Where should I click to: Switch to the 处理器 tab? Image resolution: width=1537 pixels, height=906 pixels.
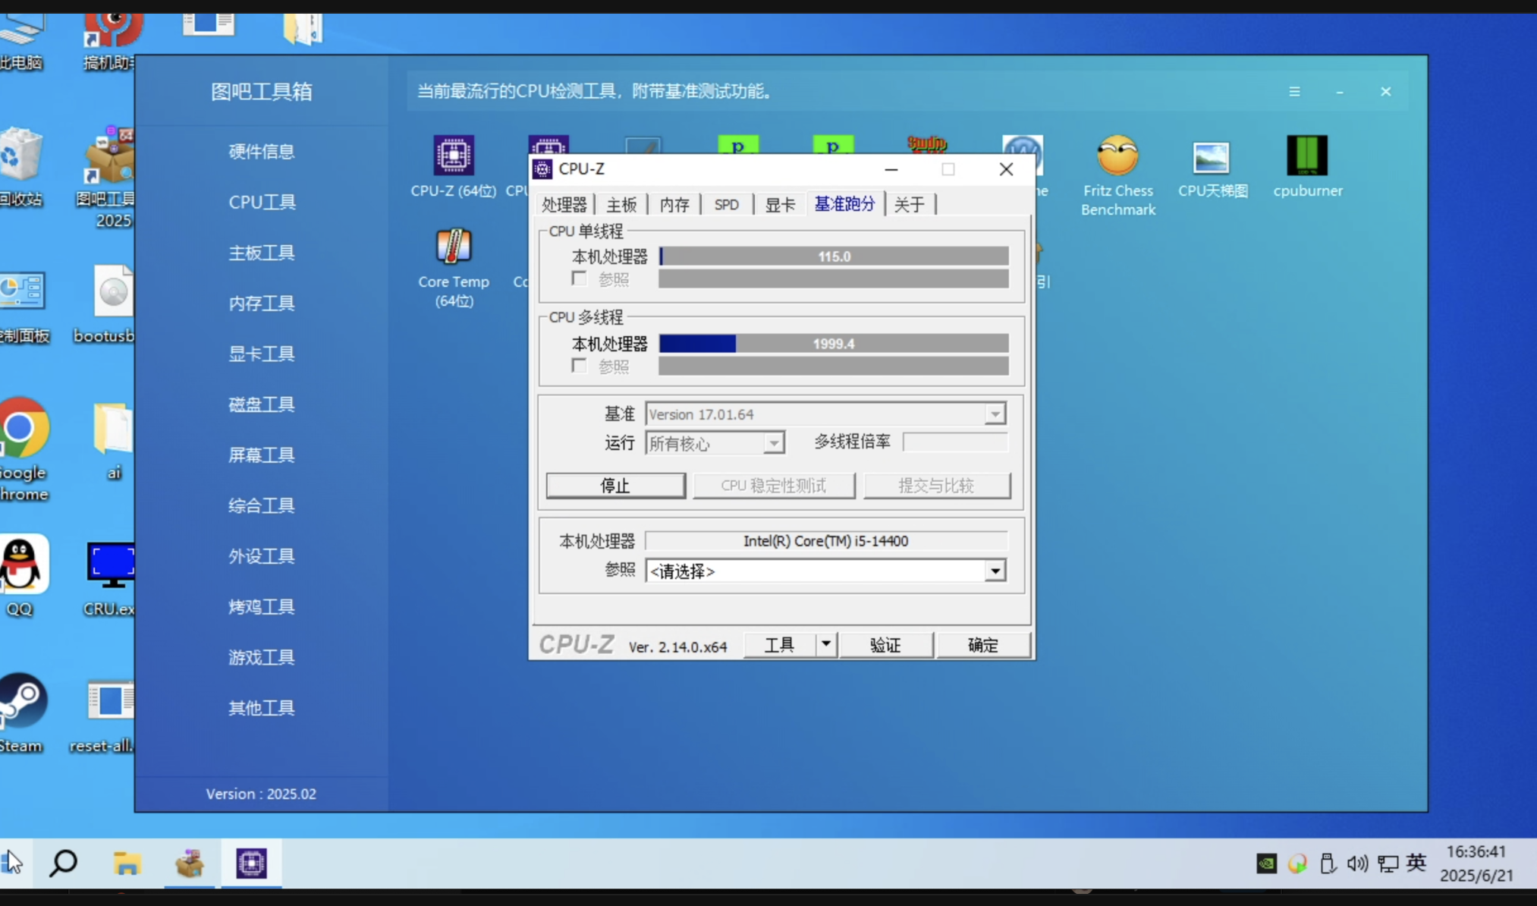[564, 204]
